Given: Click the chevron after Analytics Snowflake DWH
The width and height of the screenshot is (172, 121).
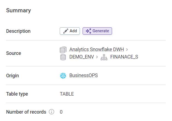Looking at the screenshot, I should point(127,50).
